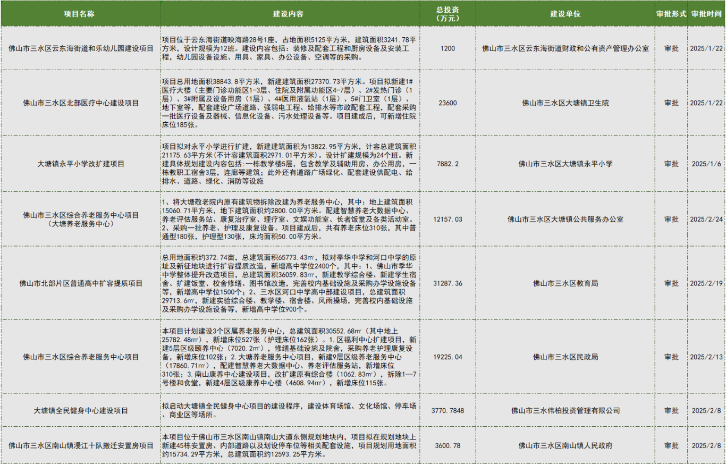The height and width of the screenshot is (464, 726).
Task: Click the 7882.2 investment cell
Action: click(x=448, y=164)
